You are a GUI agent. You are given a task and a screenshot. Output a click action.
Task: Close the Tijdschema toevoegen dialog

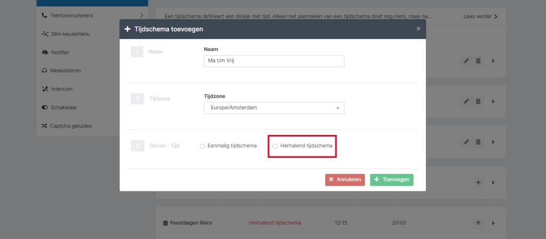(x=419, y=29)
